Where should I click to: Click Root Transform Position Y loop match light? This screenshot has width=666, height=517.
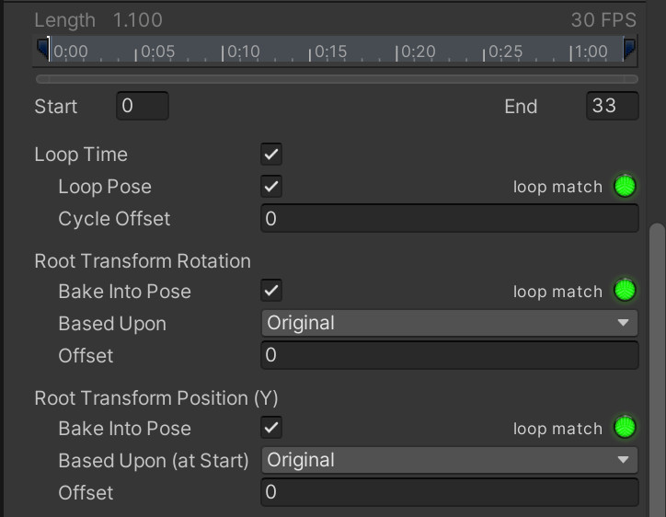tap(625, 428)
